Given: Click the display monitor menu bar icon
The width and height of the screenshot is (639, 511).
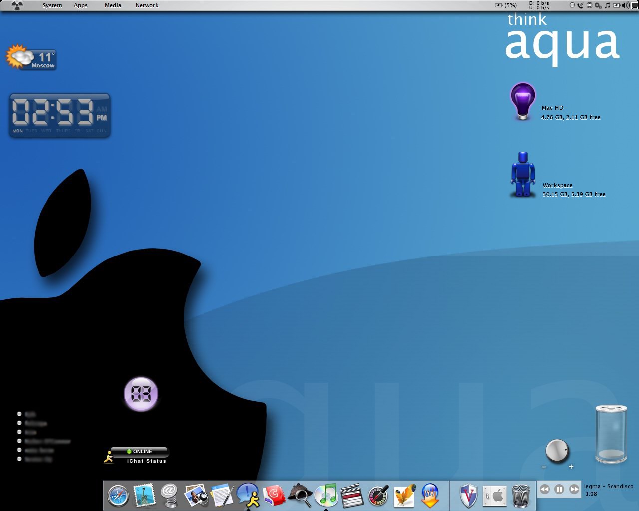Looking at the screenshot, I should pos(635,5).
